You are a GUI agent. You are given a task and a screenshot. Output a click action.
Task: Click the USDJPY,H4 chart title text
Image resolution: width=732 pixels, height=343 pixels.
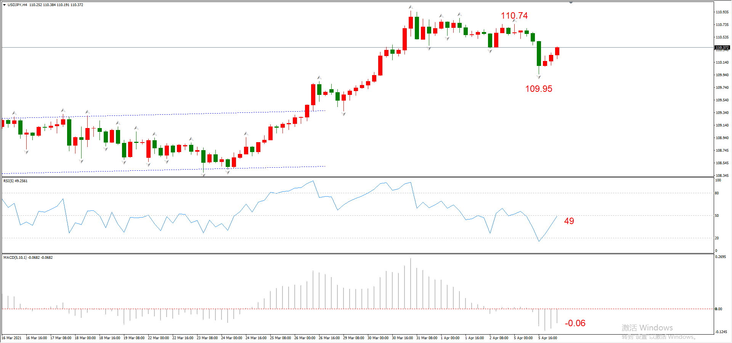[18, 5]
